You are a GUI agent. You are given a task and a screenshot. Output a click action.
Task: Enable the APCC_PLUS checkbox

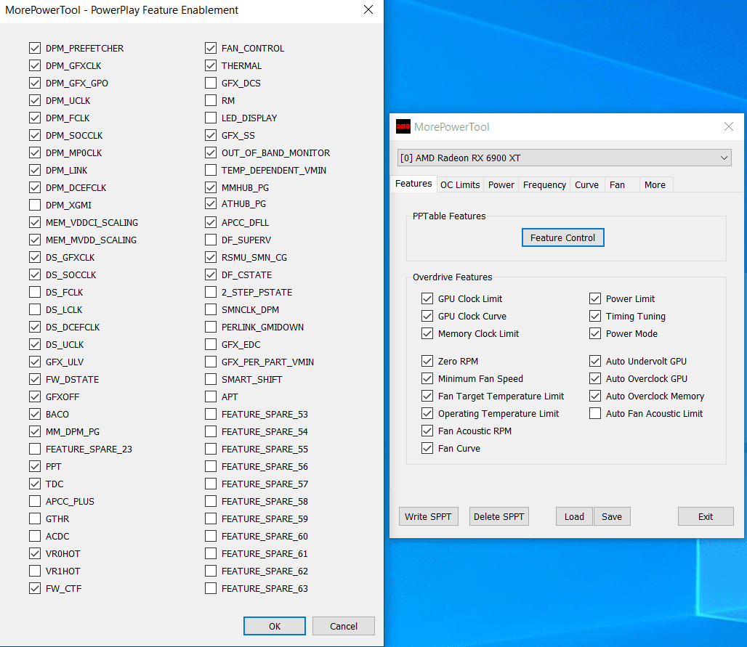[35, 501]
